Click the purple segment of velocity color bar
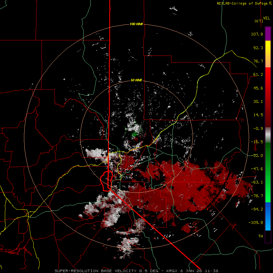Image resolution: width=273 pixels, height=273 pixels. (268, 34)
